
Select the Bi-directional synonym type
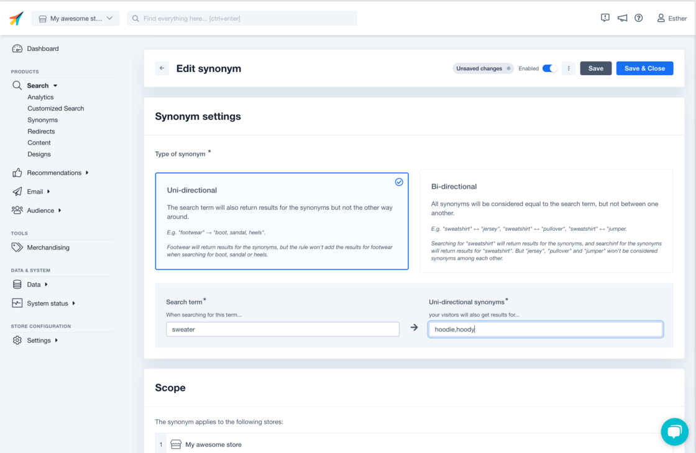[x=547, y=221]
